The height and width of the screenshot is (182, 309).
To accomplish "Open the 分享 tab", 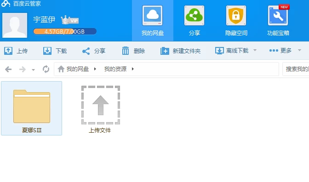I will (195, 21).
